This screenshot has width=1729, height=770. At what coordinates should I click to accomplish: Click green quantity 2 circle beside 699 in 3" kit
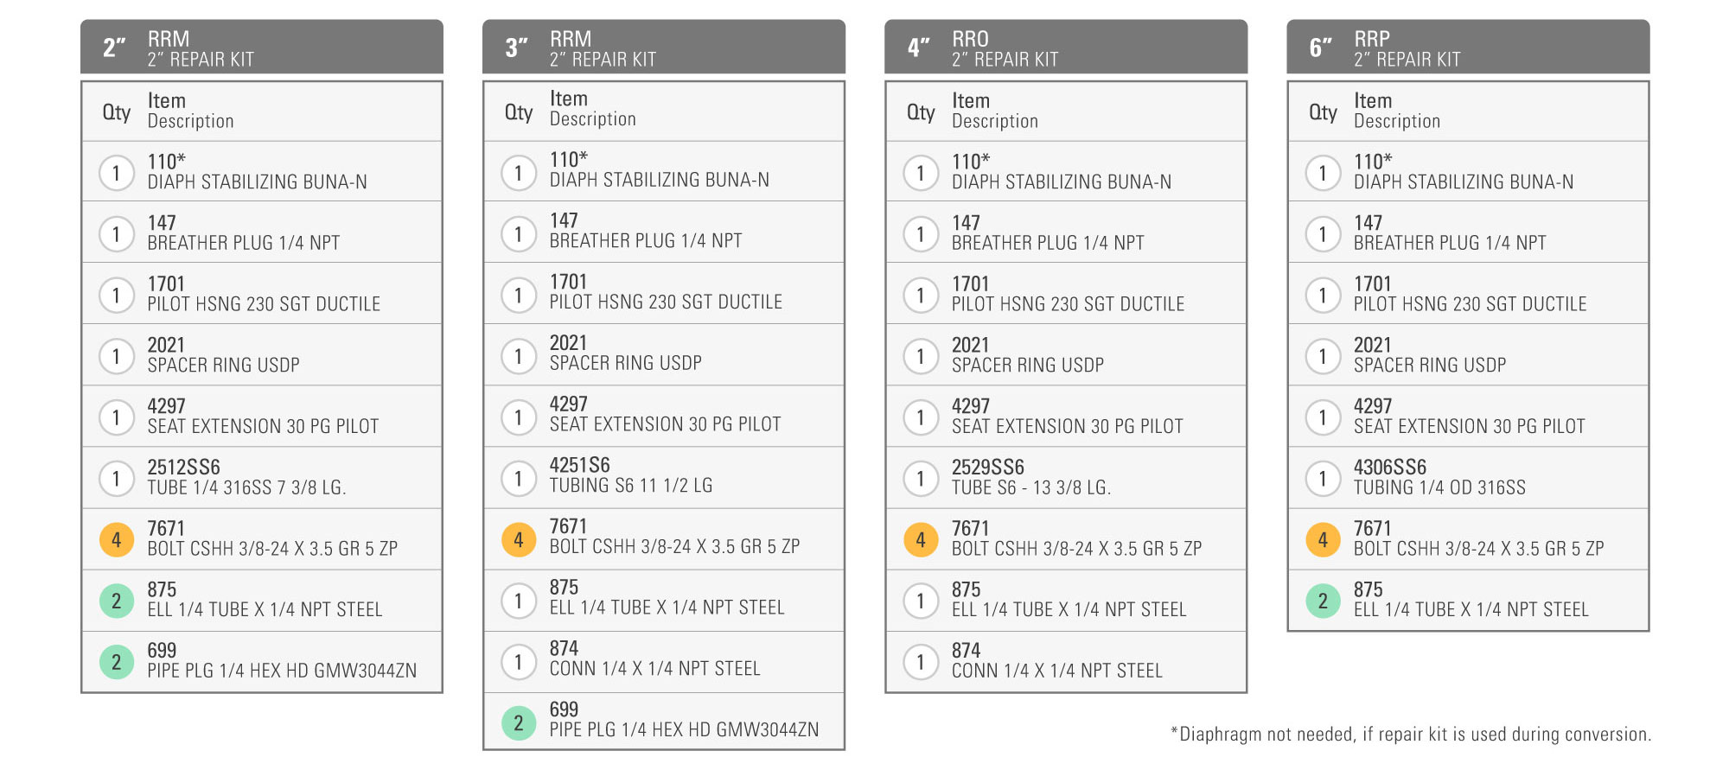pos(519,722)
